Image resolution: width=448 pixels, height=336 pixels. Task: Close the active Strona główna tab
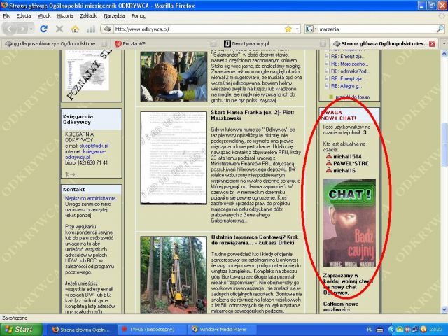pyautogui.click(x=433, y=43)
